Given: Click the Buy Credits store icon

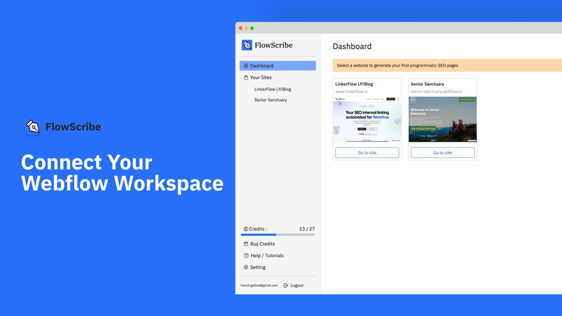Looking at the screenshot, I should (x=246, y=244).
